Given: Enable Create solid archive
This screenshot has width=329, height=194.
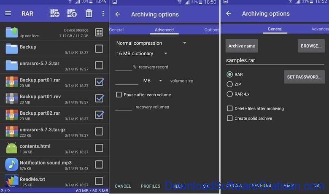Looking at the screenshot, I should tap(230, 118).
